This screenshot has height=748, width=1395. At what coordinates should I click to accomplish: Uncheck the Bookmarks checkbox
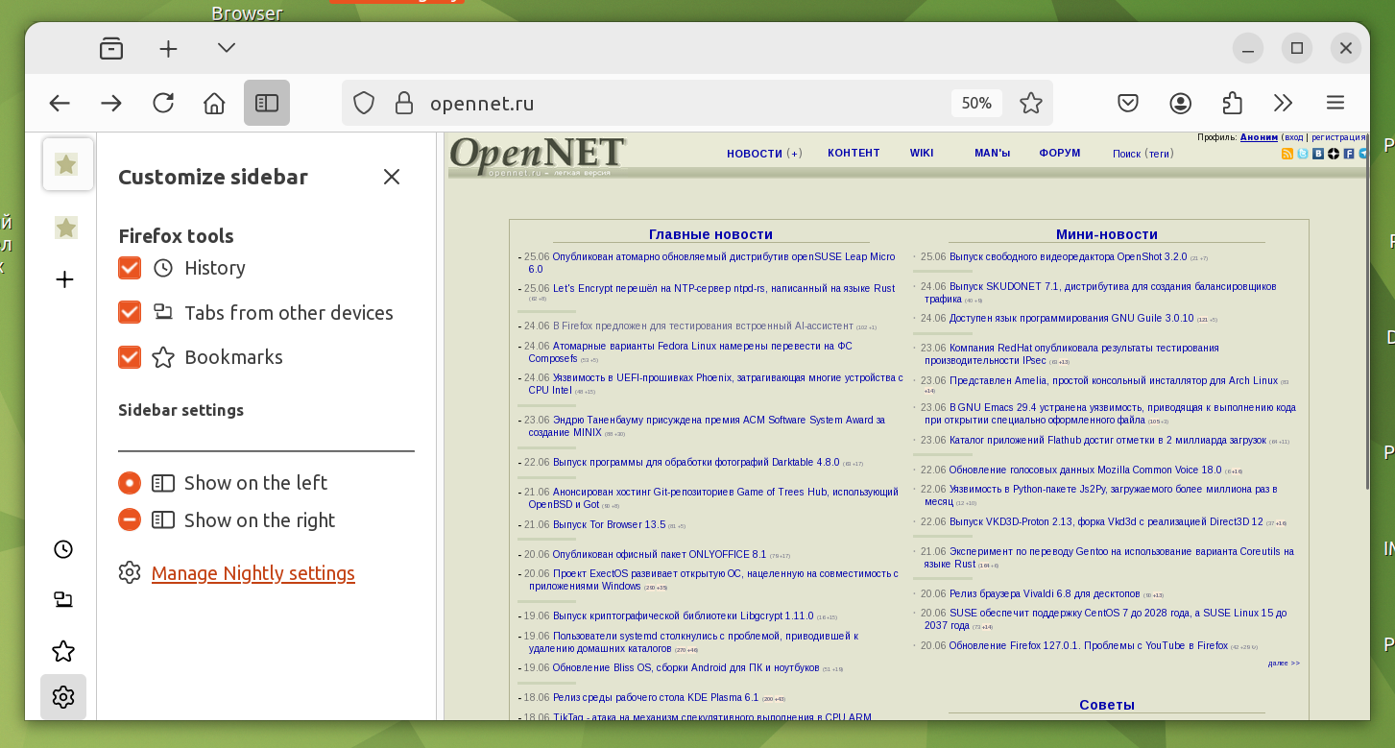click(x=130, y=357)
